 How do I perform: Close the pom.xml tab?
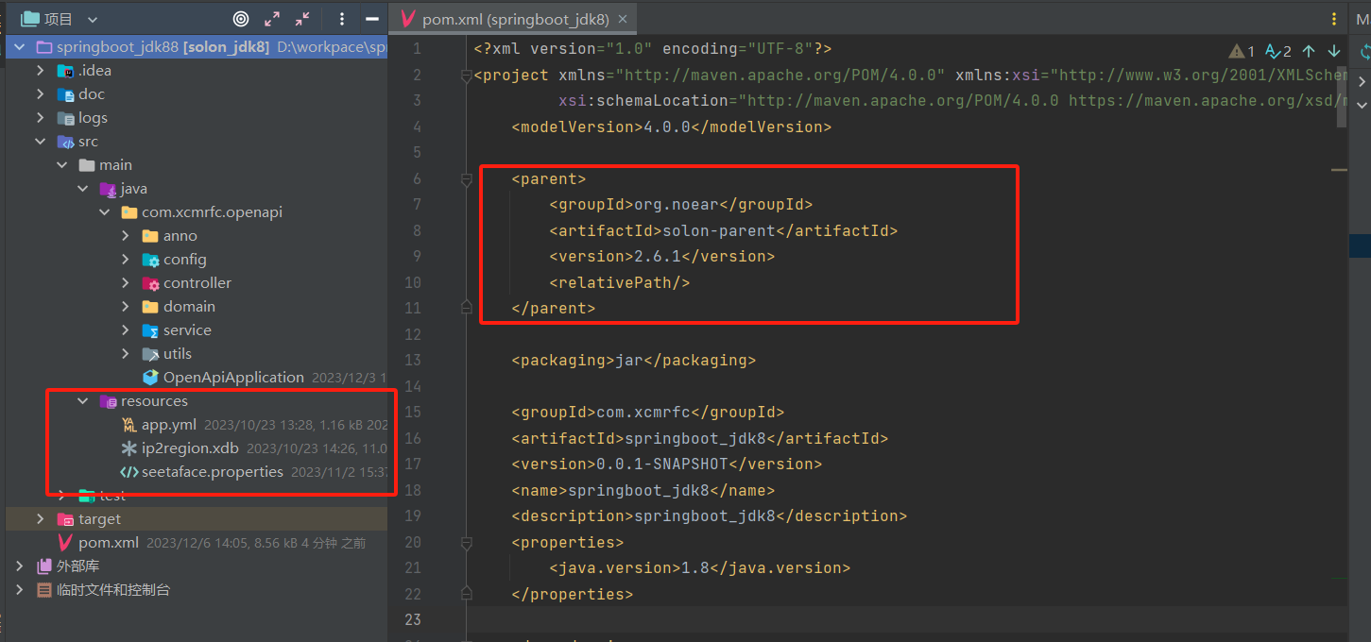click(x=622, y=19)
